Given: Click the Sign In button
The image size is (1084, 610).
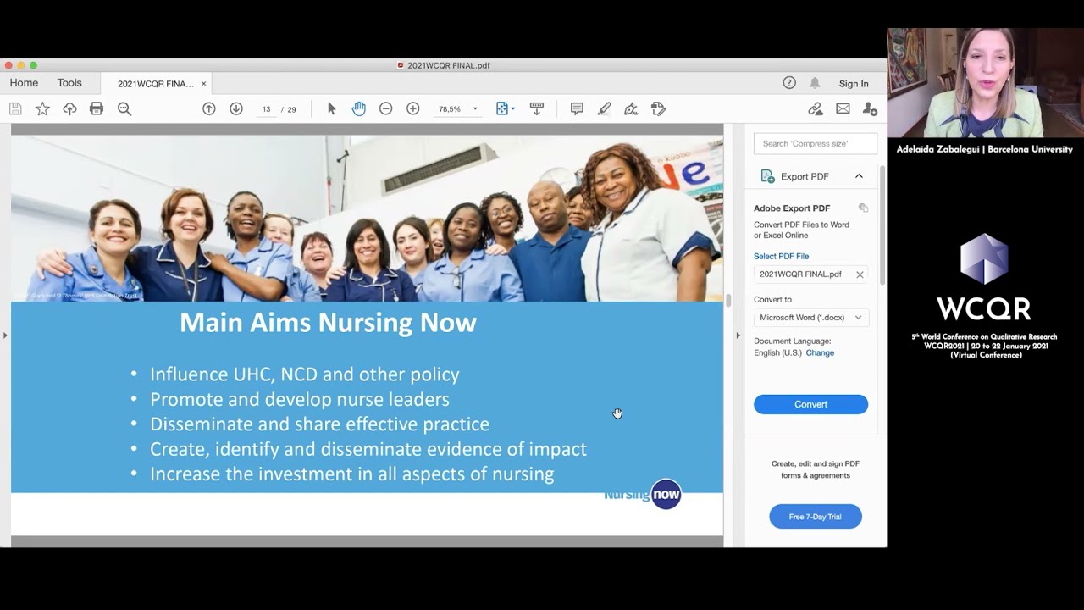Looking at the screenshot, I should 854,84.
